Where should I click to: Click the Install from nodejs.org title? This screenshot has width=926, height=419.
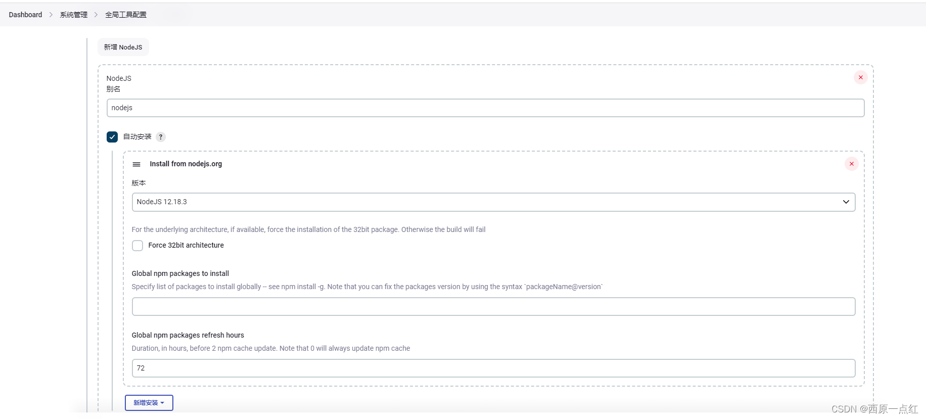(186, 164)
